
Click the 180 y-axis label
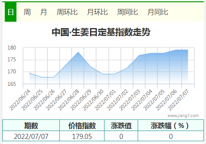point(12,48)
